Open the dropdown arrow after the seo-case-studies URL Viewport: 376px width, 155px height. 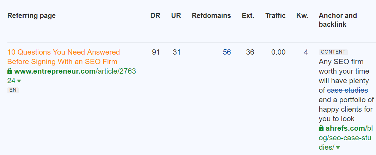click(x=338, y=148)
